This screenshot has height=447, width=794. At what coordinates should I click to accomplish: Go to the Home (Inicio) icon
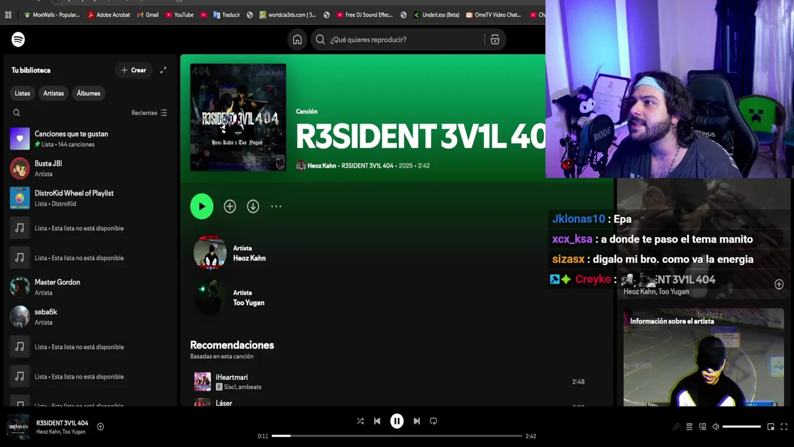point(297,40)
